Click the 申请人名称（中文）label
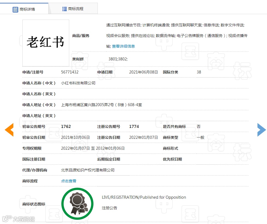 pyautogui.click(x=39, y=83)
